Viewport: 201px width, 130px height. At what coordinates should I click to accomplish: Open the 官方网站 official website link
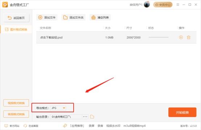click(12, 126)
